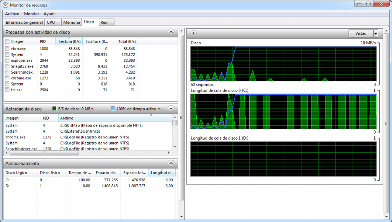The width and height of the screenshot is (392, 222).
Task: Collapse the graphs pane with arrow button
Action: click(x=193, y=33)
